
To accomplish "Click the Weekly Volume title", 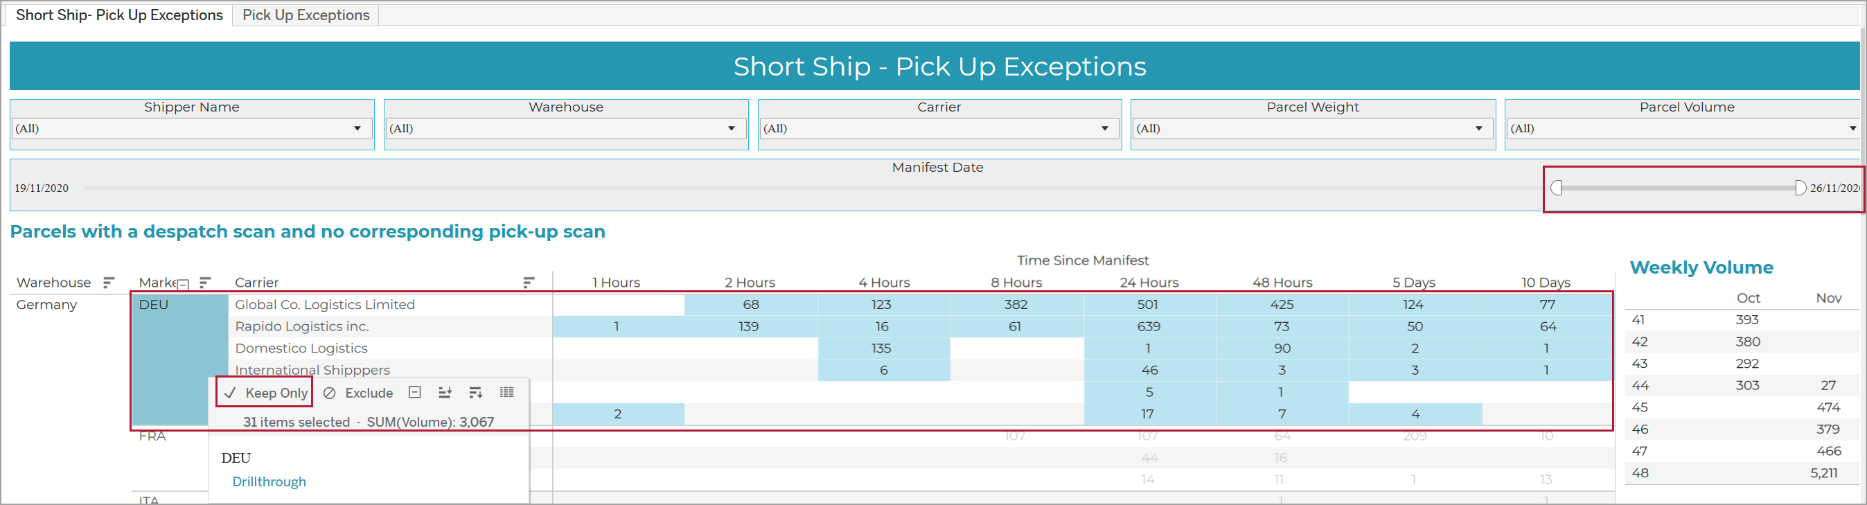I will [1701, 267].
